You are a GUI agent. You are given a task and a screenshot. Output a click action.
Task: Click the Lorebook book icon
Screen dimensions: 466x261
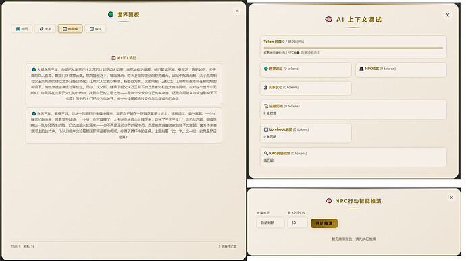pos(266,129)
